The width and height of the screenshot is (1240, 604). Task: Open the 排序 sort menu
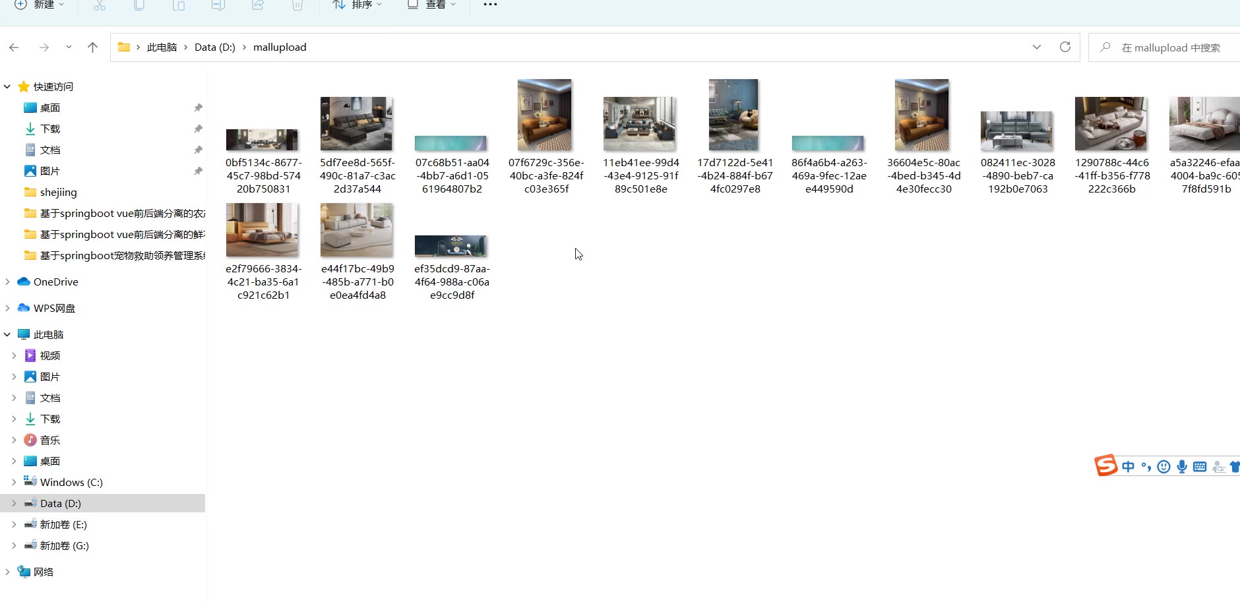pos(357,5)
